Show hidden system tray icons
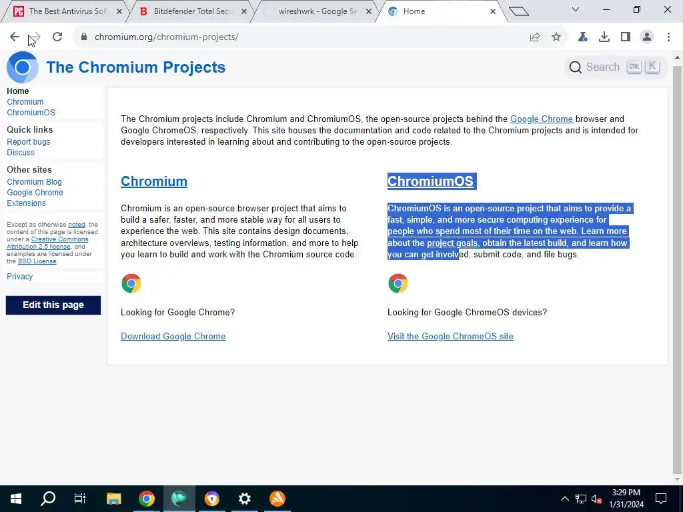The image size is (683, 512). click(x=564, y=499)
